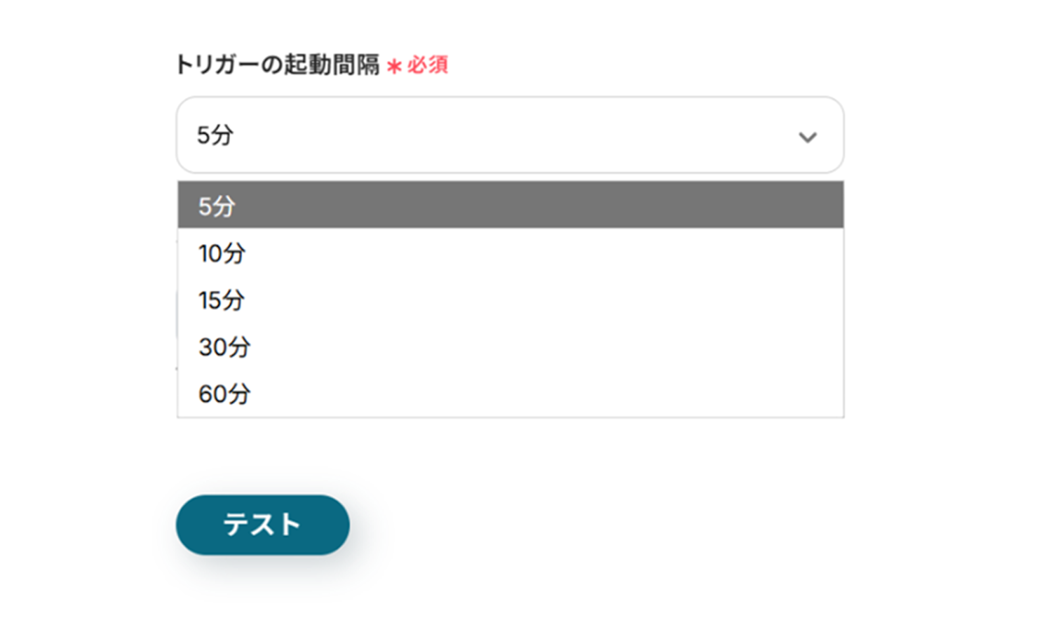The height and width of the screenshot is (618, 1051).
Task: Set trigger interval to ten minutes
Action: (x=510, y=254)
